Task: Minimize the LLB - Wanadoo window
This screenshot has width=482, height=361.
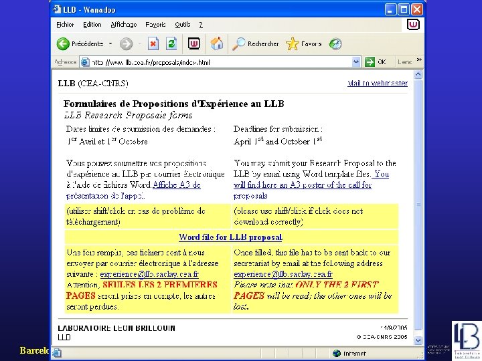Action: coord(390,10)
